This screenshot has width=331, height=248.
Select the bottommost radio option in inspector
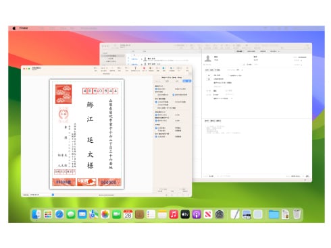tap(156, 136)
